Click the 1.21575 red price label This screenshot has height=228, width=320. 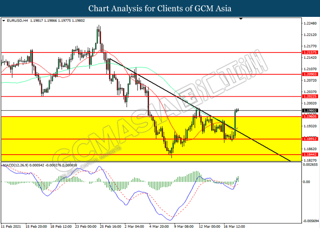[x=310, y=52]
